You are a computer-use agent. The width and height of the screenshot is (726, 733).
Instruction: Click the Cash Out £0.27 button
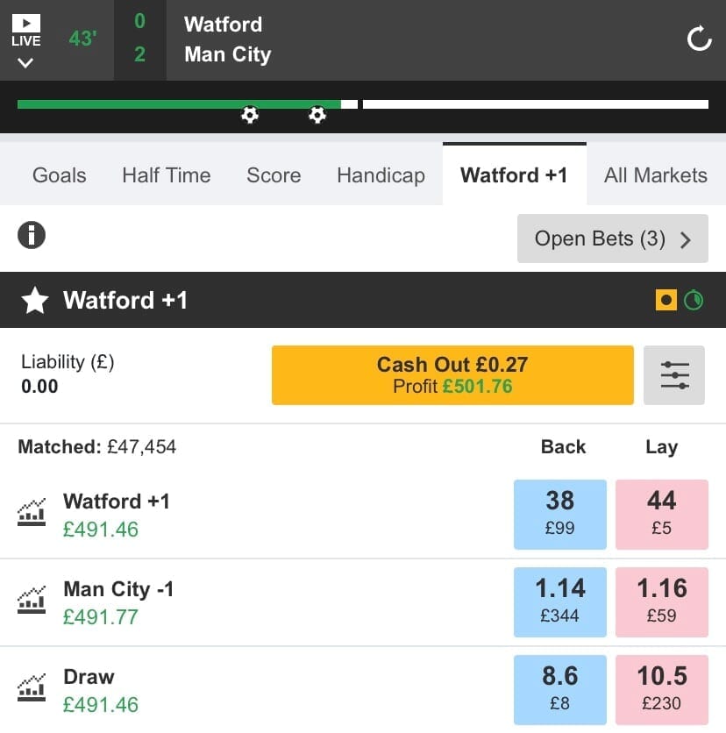[x=452, y=375]
